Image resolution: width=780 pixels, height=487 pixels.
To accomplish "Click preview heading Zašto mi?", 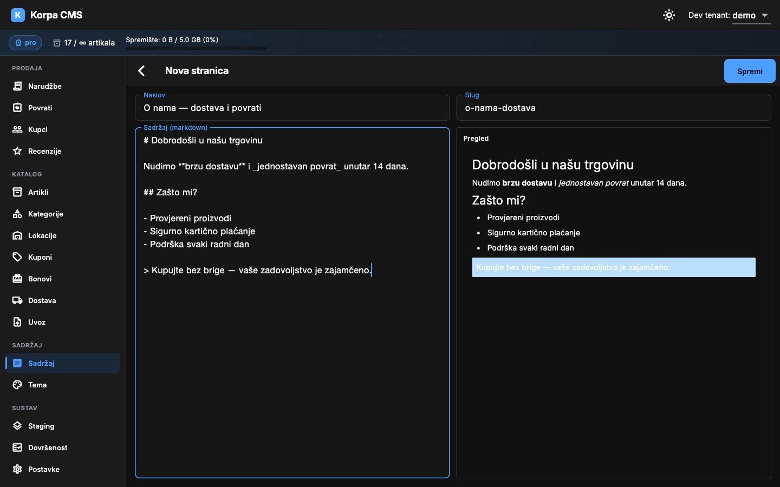I will (x=499, y=200).
